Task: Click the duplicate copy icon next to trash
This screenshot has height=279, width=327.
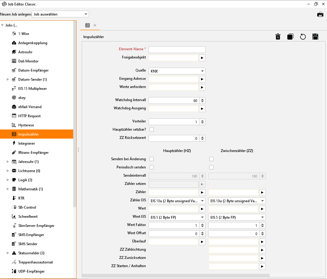Action: [x=290, y=37]
